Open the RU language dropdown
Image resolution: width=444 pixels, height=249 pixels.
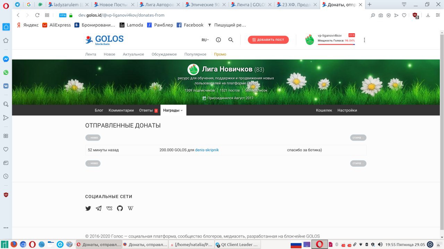(x=205, y=40)
